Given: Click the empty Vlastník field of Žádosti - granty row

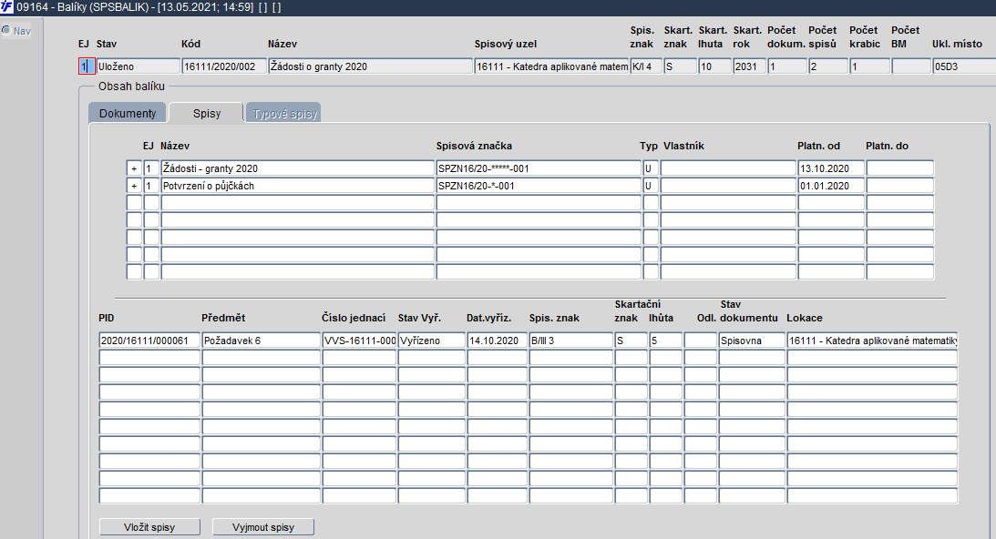Looking at the screenshot, I should click(728, 168).
